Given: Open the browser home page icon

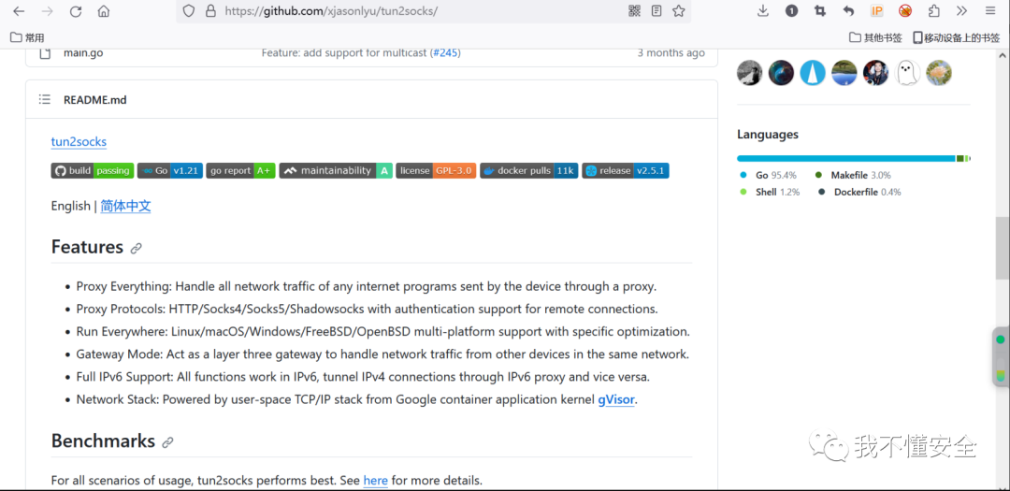Looking at the screenshot, I should (103, 11).
